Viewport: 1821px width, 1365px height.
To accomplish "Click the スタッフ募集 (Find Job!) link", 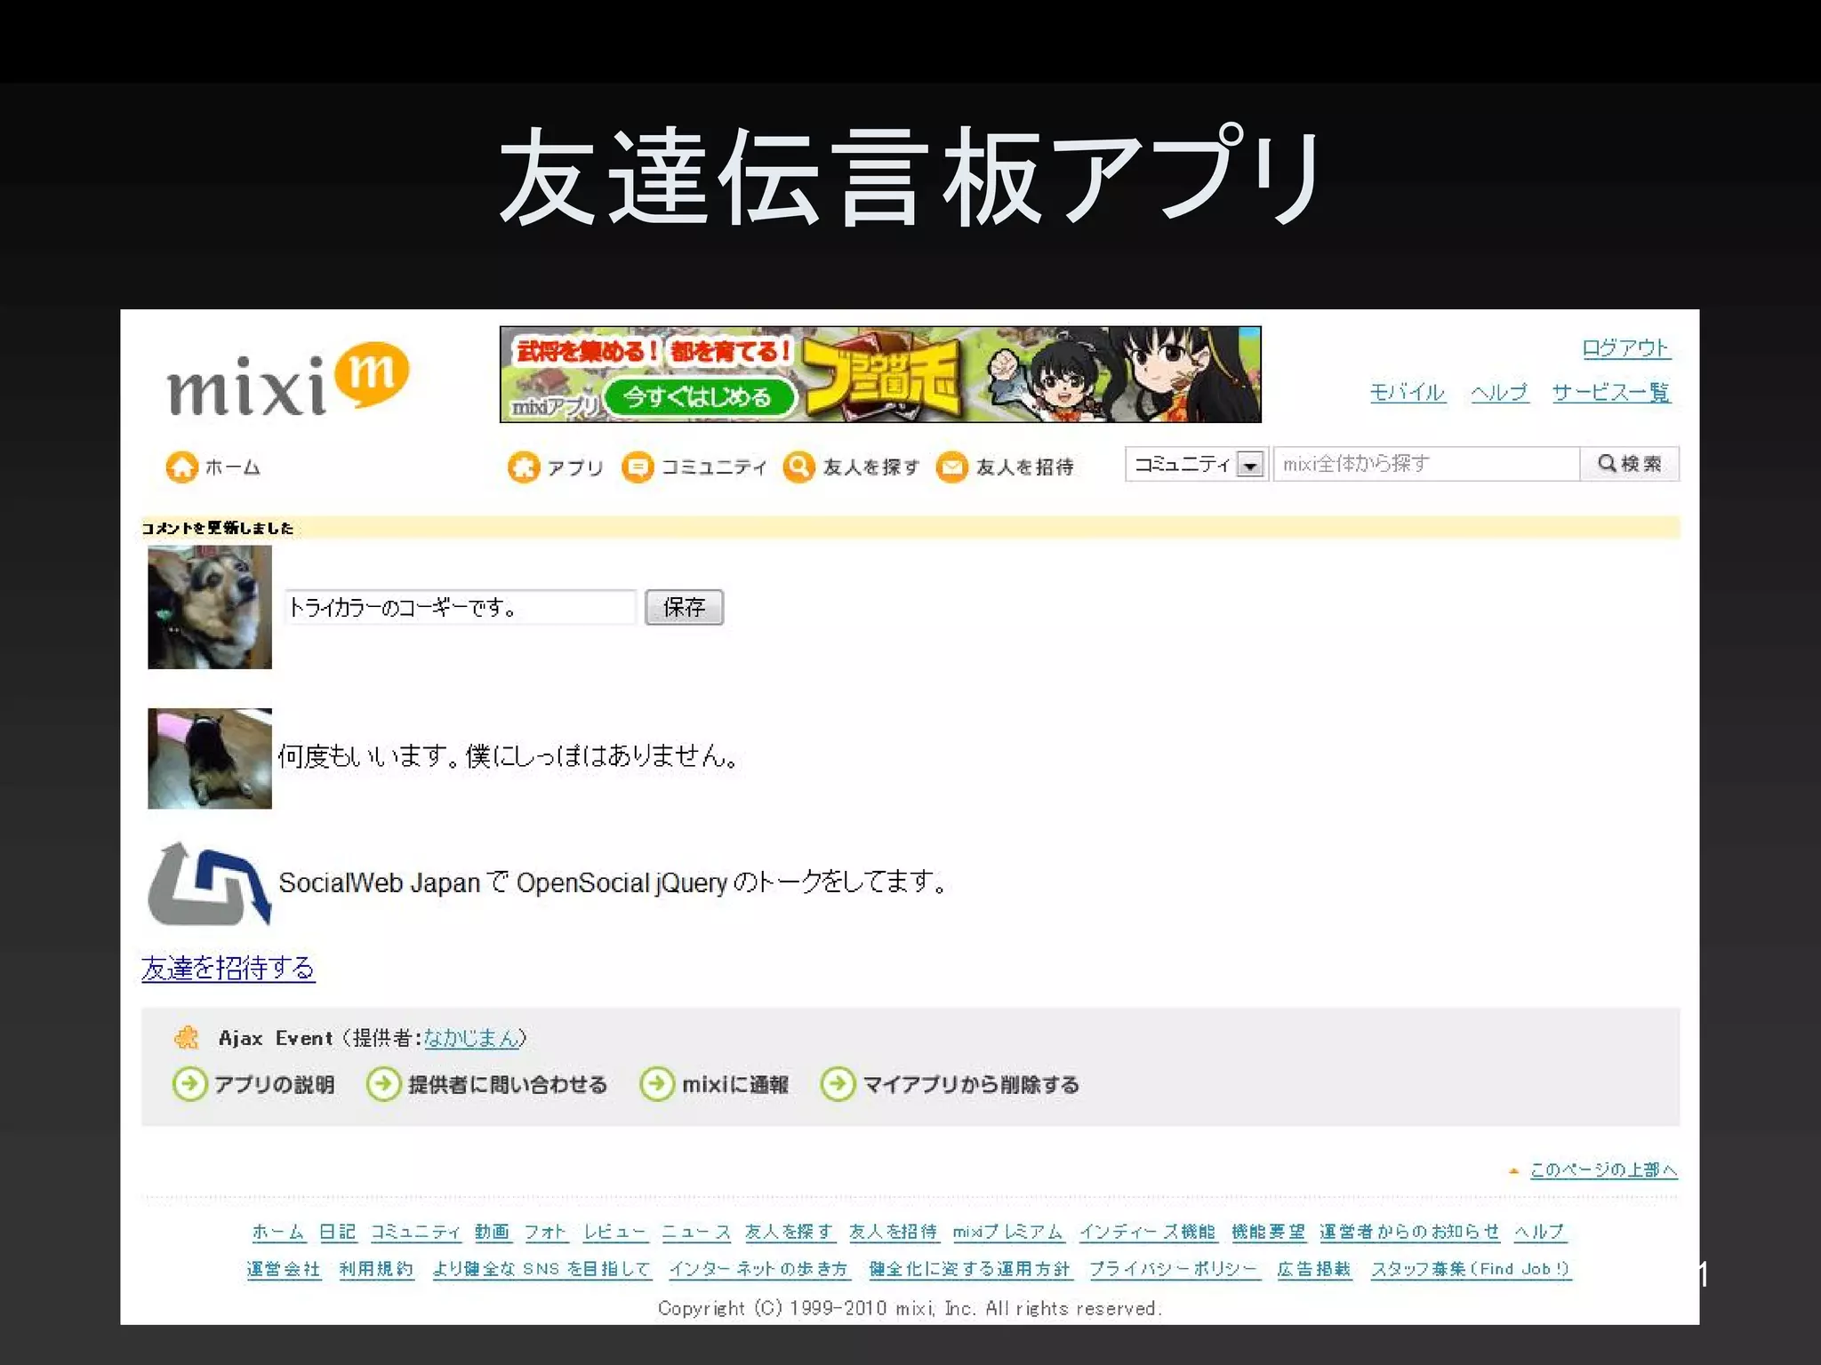I will (x=1471, y=1269).
